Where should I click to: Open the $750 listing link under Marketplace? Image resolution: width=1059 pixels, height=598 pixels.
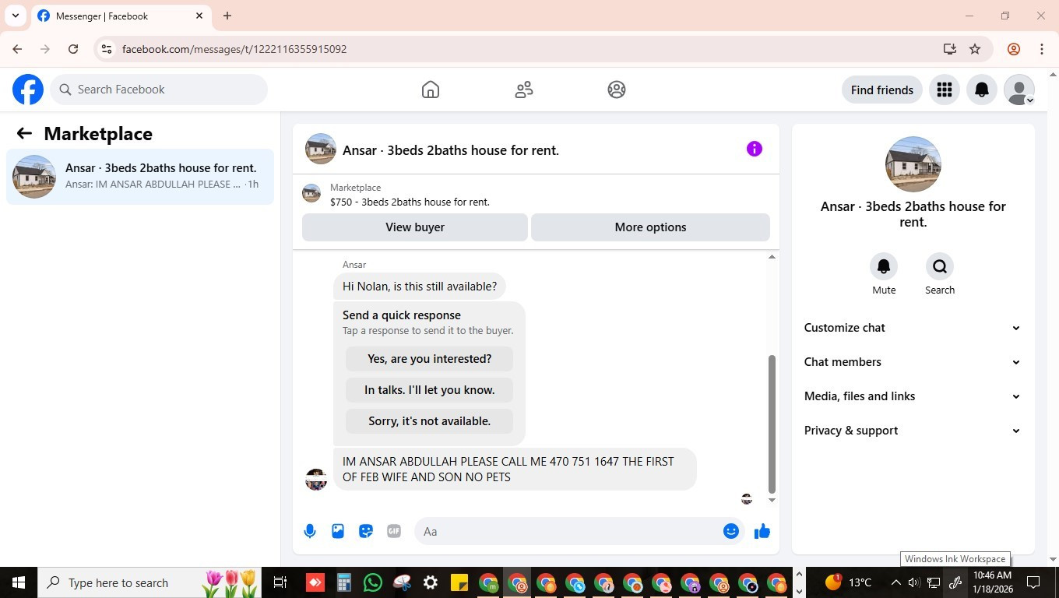[410, 202]
